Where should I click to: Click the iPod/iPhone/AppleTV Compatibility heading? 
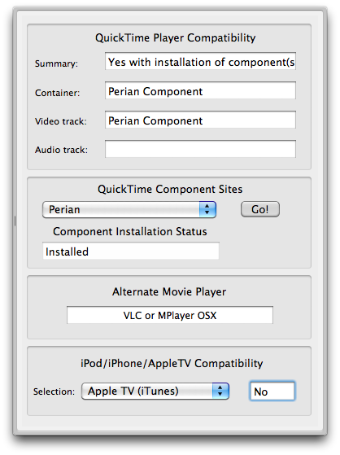tap(172, 363)
